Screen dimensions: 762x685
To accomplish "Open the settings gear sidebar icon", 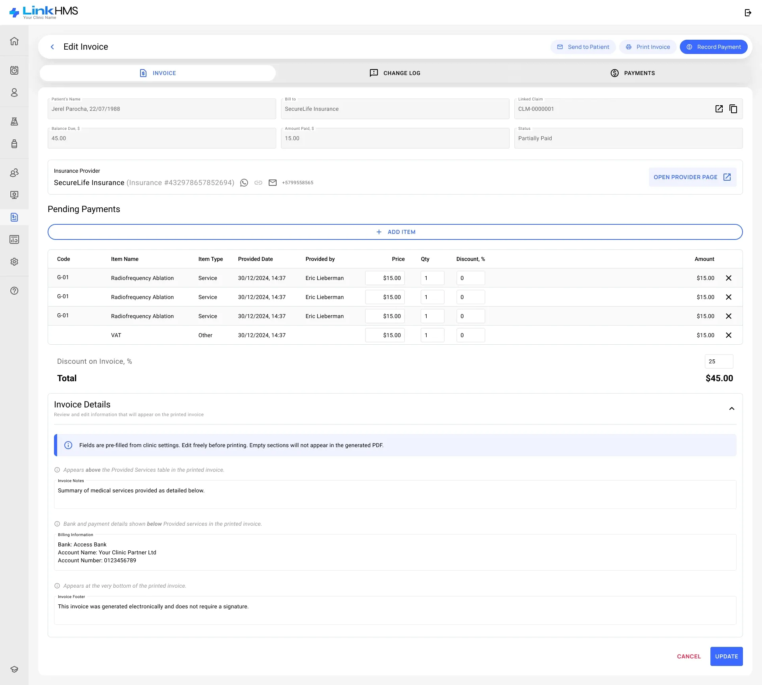I will pyautogui.click(x=14, y=262).
